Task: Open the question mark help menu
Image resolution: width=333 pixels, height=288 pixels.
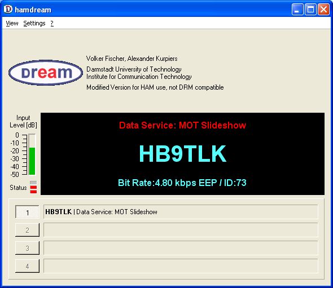Action: tap(52, 23)
